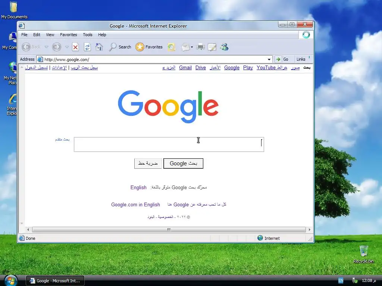Open My Computer desktop icon
This screenshot has width=382, height=286.
tap(10, 41)
